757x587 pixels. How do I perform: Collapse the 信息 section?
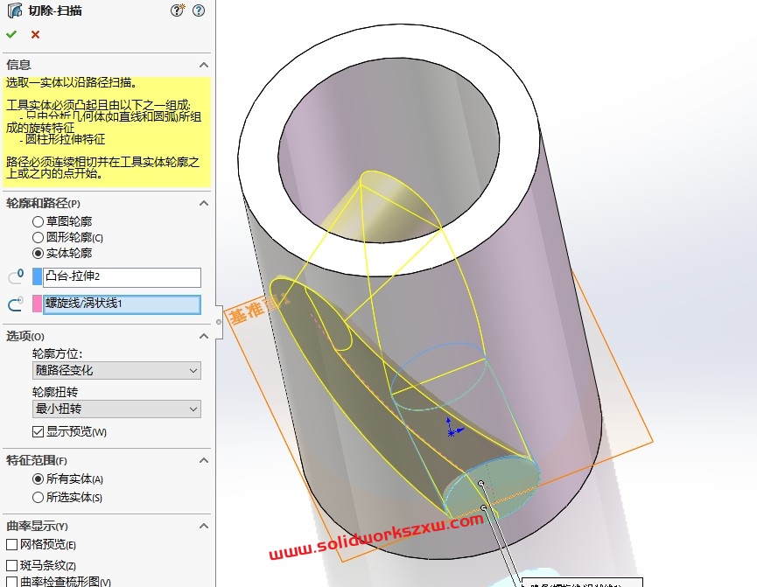tap(204, 64)
